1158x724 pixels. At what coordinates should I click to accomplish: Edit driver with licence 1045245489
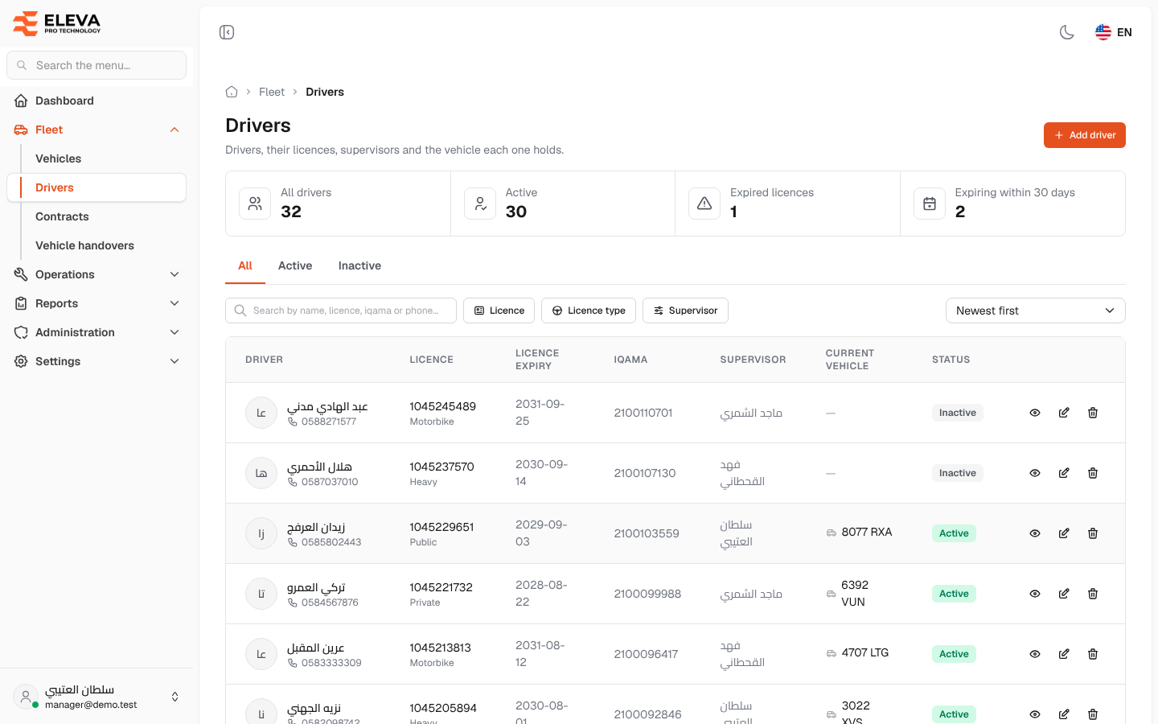1064,413
